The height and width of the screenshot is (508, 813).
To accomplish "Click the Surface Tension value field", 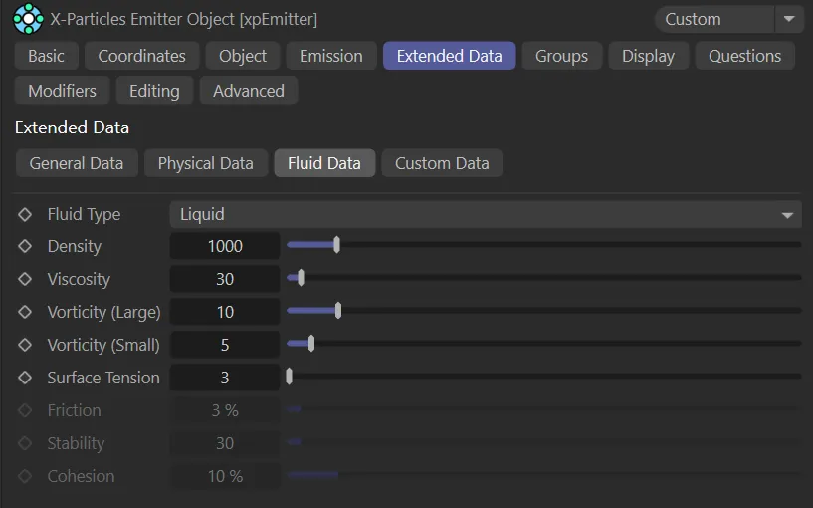I will pos(225,379).
